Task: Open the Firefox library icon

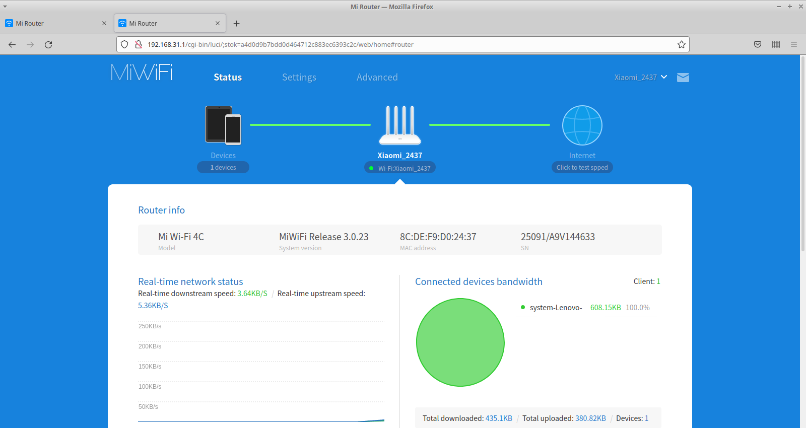Action: 776,44
